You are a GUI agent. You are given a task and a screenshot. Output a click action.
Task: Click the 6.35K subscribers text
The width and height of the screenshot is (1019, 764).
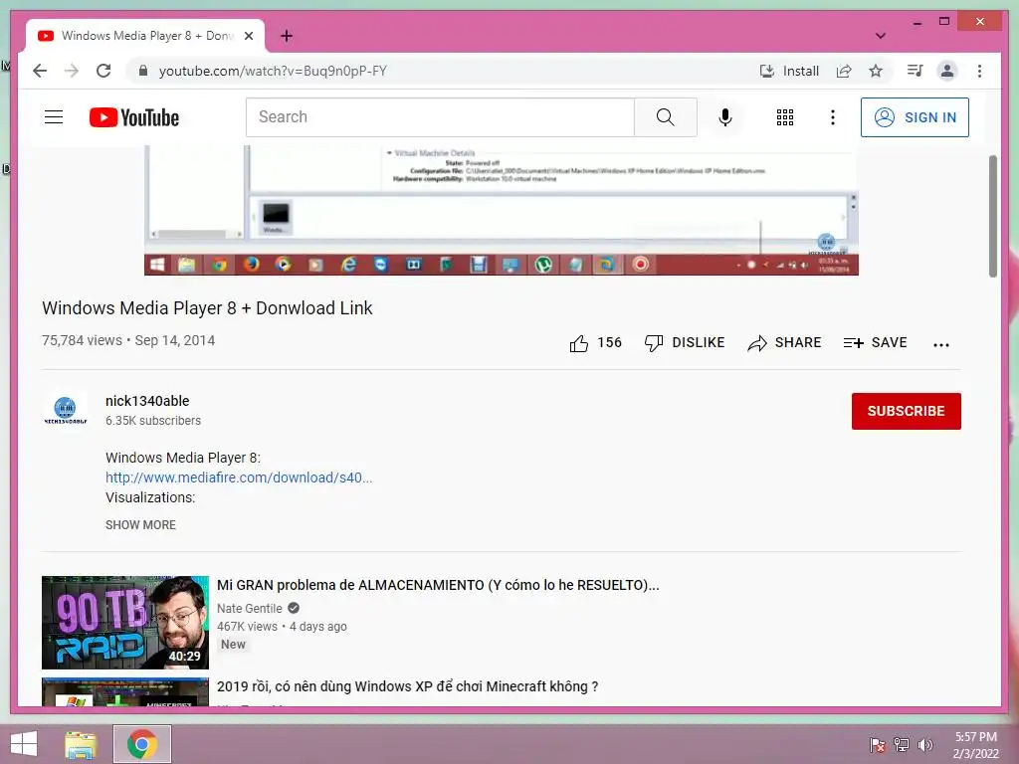coord(153,421)
